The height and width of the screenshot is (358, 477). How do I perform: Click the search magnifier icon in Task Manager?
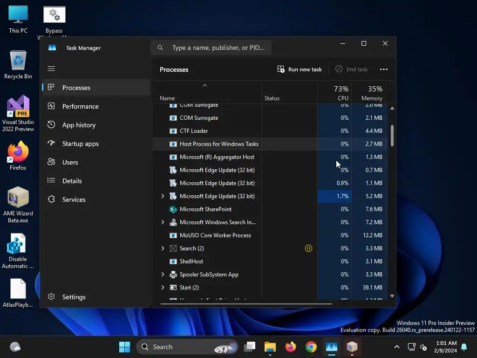click(x=160, y=48)
